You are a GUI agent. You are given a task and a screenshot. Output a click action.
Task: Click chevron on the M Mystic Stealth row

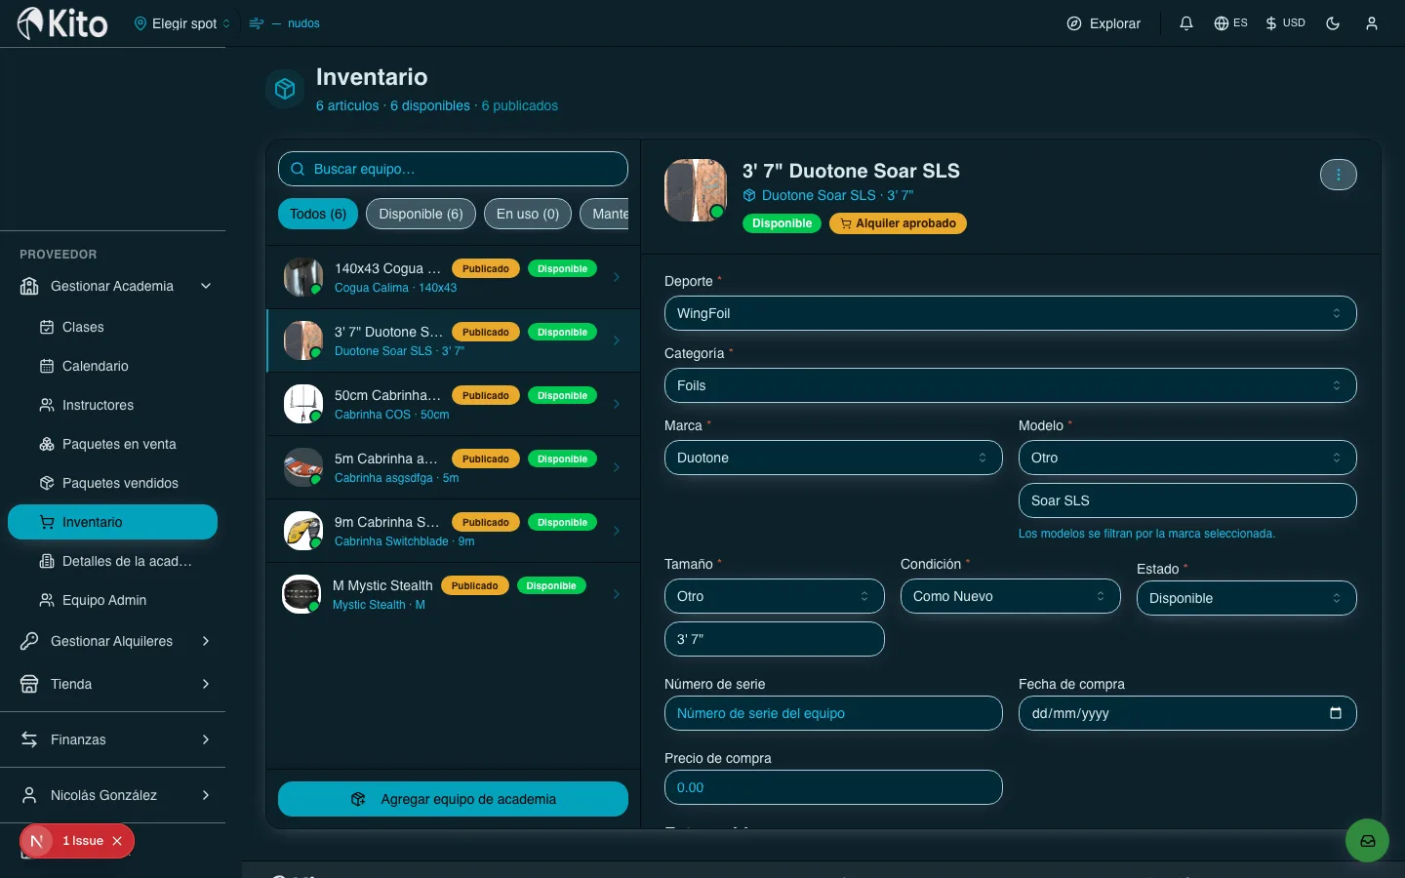(x=617, y=594)
